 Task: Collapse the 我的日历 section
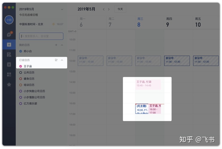(62, 45)
